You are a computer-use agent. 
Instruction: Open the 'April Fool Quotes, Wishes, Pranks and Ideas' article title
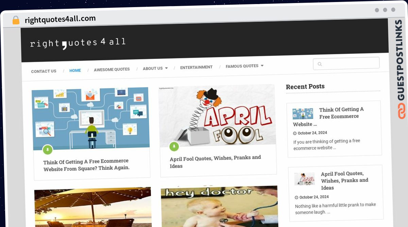click(215, 162)
